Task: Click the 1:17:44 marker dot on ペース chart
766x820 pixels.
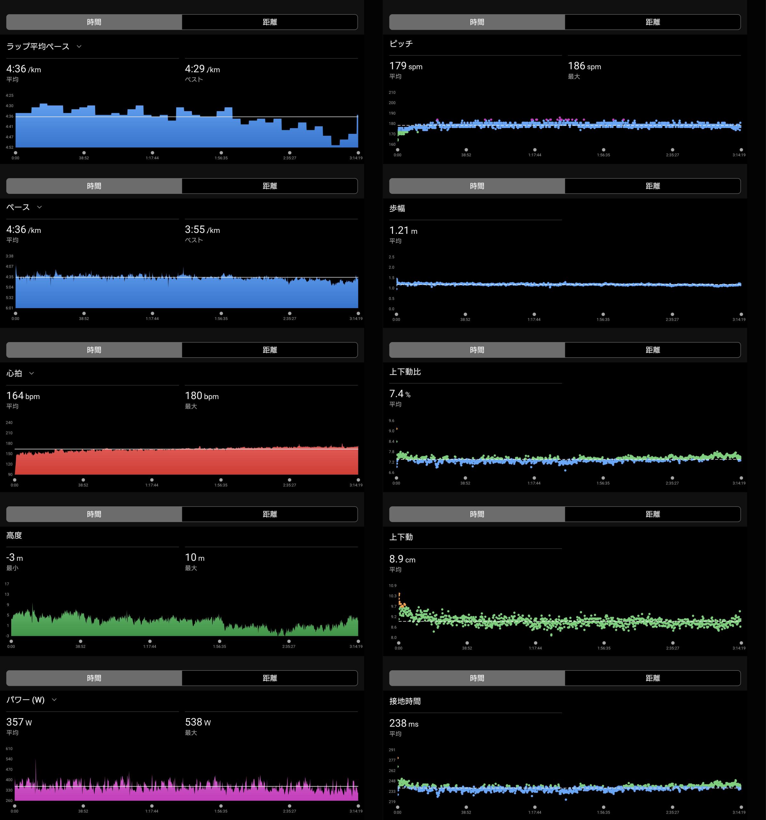Action: (x=152, y=314)
